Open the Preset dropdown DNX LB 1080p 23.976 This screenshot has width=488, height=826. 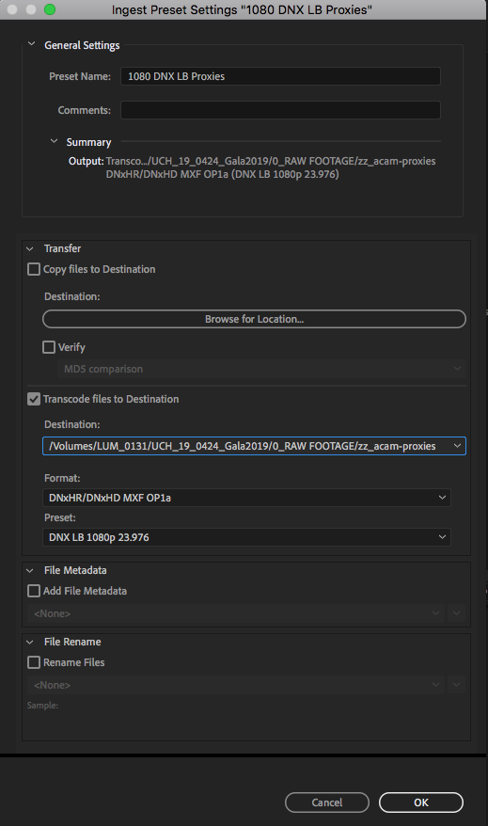click(246, 537)
